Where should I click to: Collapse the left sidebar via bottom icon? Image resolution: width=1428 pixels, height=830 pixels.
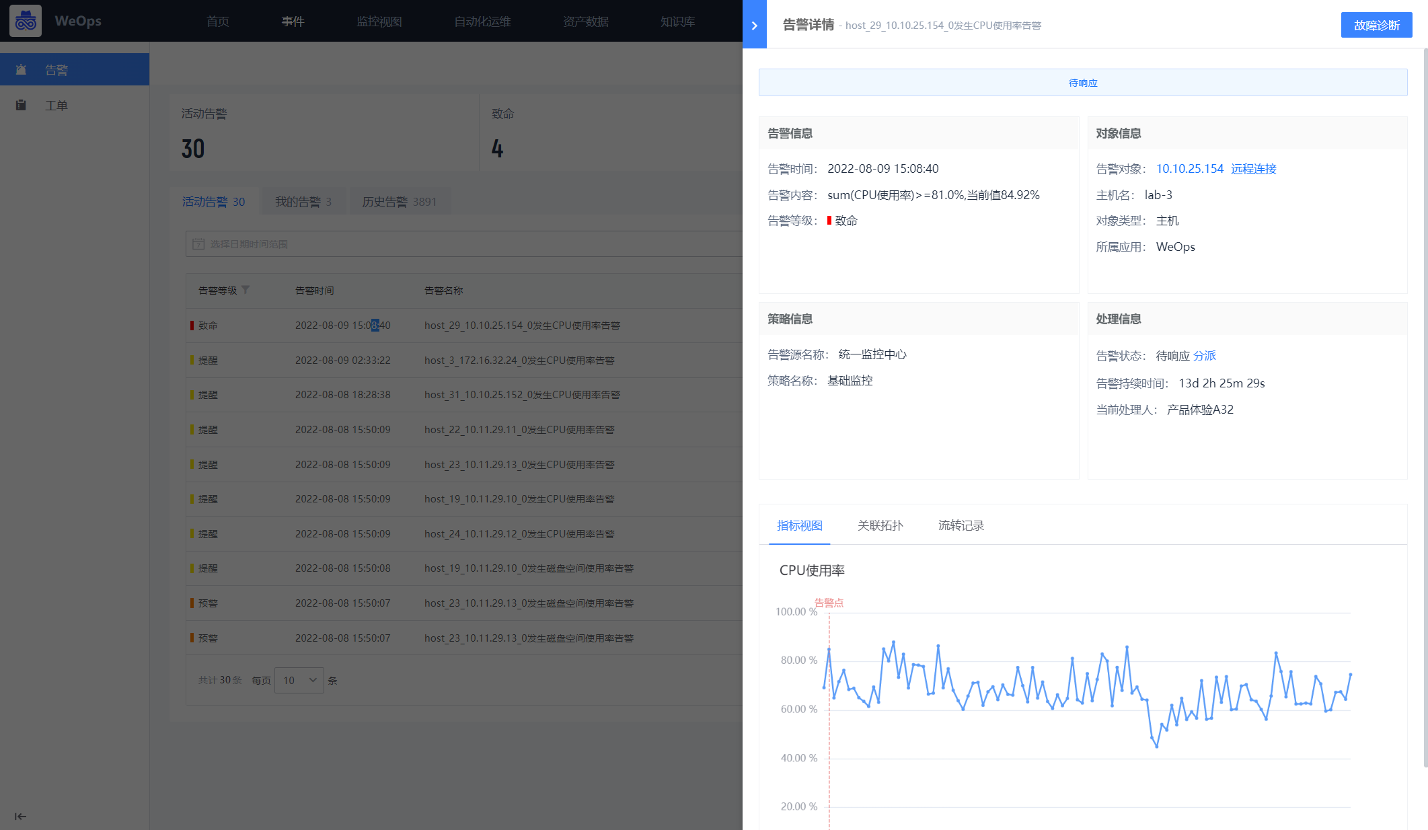tap(20, 816)
